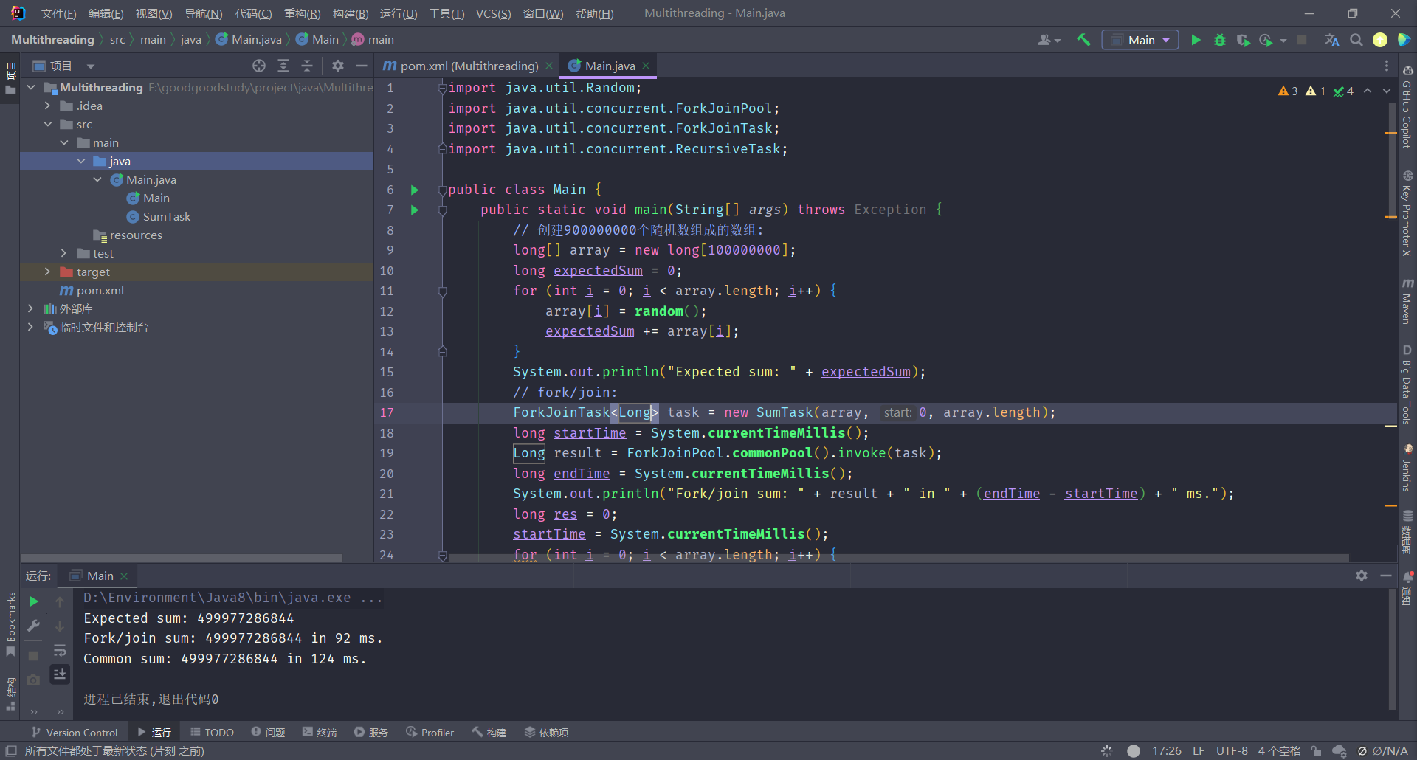The image size is (1417, 760).
Task: Expand the target folder in project tree
Action: (47, 272)
